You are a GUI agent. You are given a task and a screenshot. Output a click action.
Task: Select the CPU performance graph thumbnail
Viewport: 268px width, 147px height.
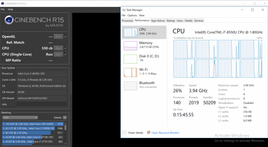130,32
